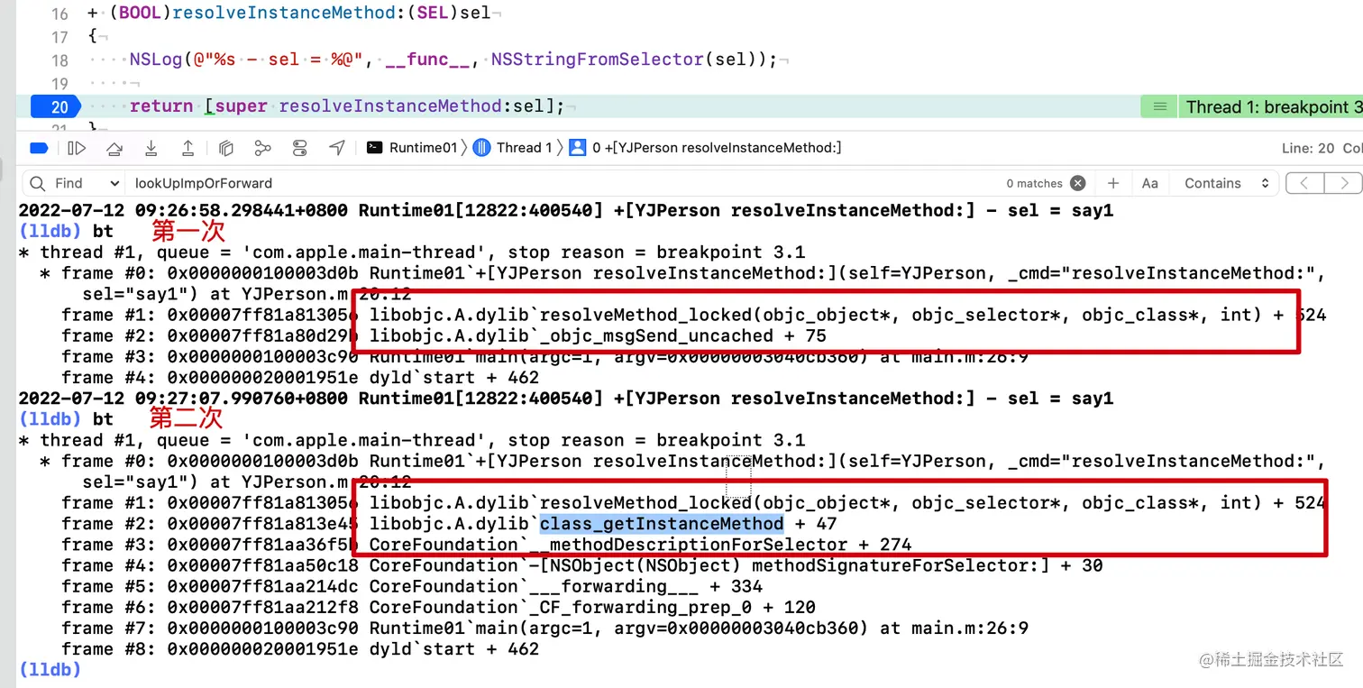Click the breakpoint list icon beside line 20
Image resolution: width=1363 pixels, height=688 pixels.
click(x=1158, y=106)
